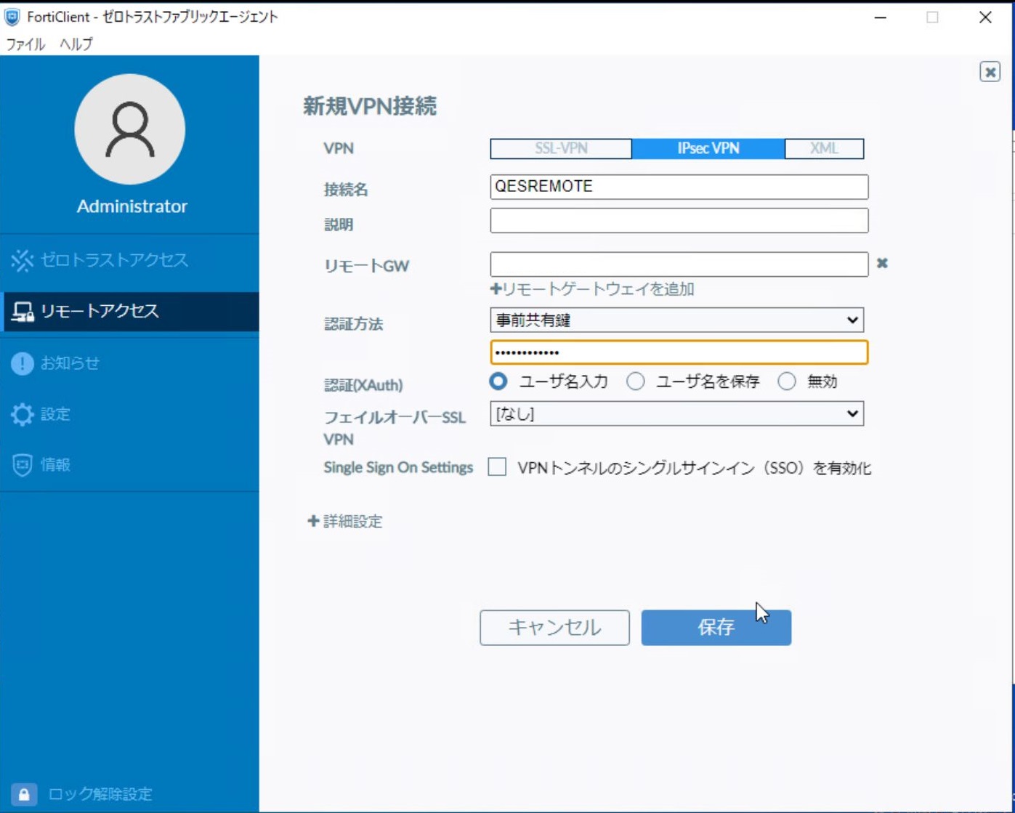Click the 接続名 field containing QESREMOTE
This screenshot has width=1015, height=813.
coord(679,187)
